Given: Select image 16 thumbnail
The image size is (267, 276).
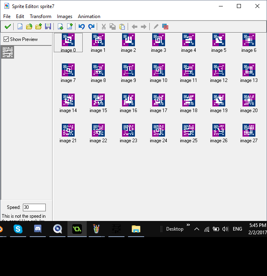Looking at the screenshot, I should click(128, 100).
